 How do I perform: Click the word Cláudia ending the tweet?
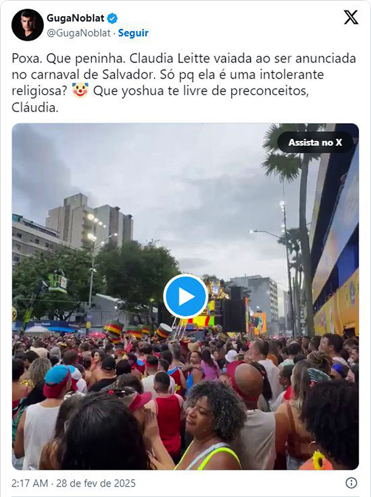35,108
